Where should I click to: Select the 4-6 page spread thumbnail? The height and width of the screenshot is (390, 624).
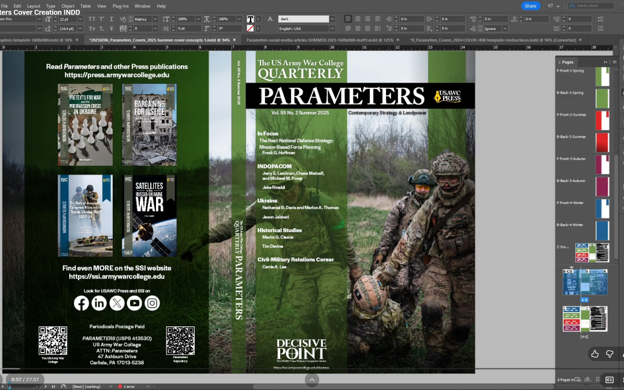[585, 319]
